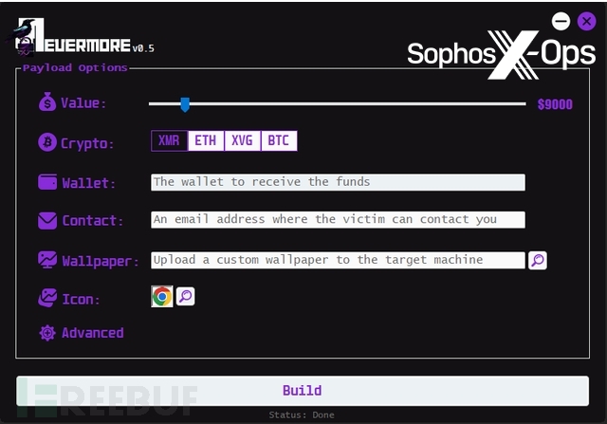Browse for a custom wallpaper file

click(538, 260)
